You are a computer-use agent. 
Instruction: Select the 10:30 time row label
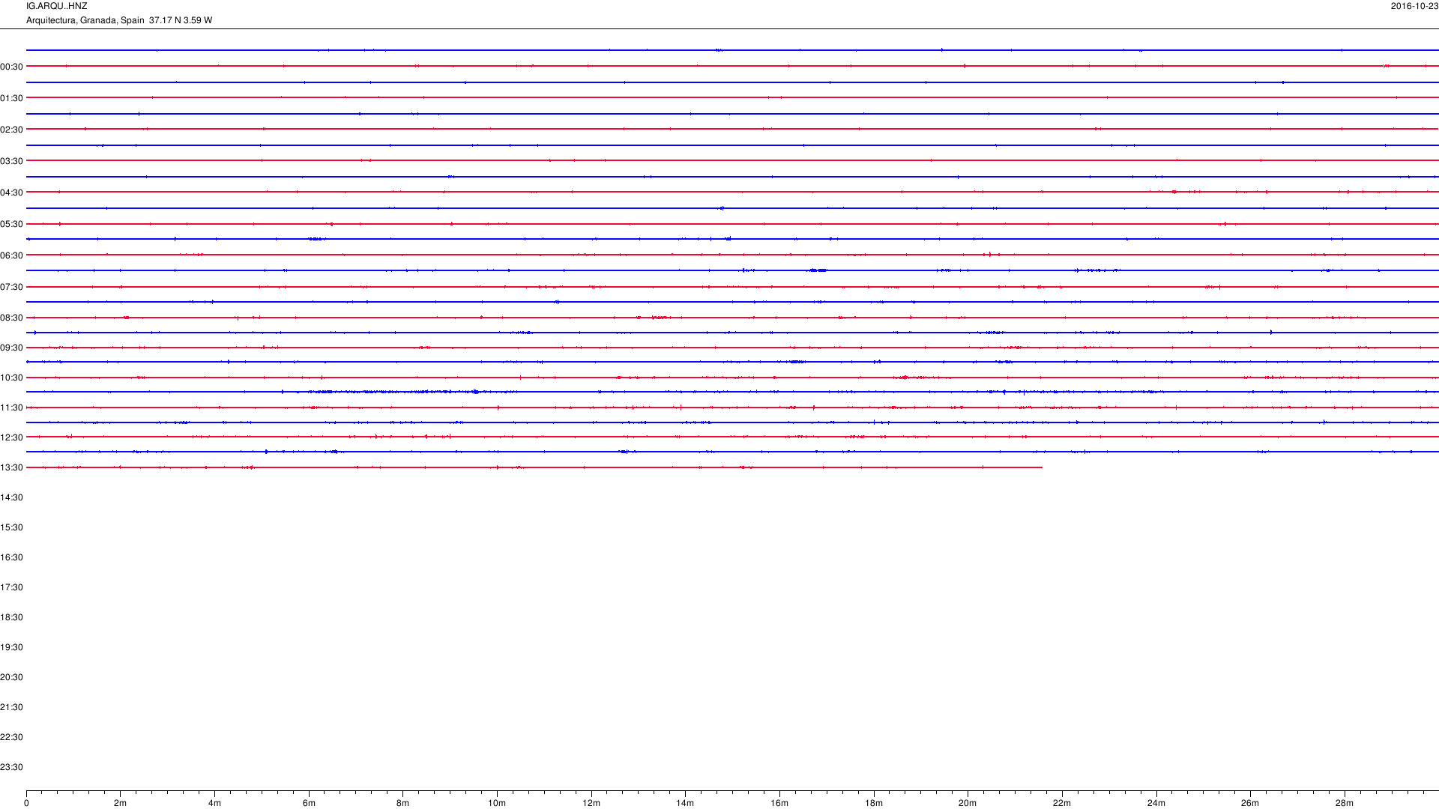click(11, 378)
